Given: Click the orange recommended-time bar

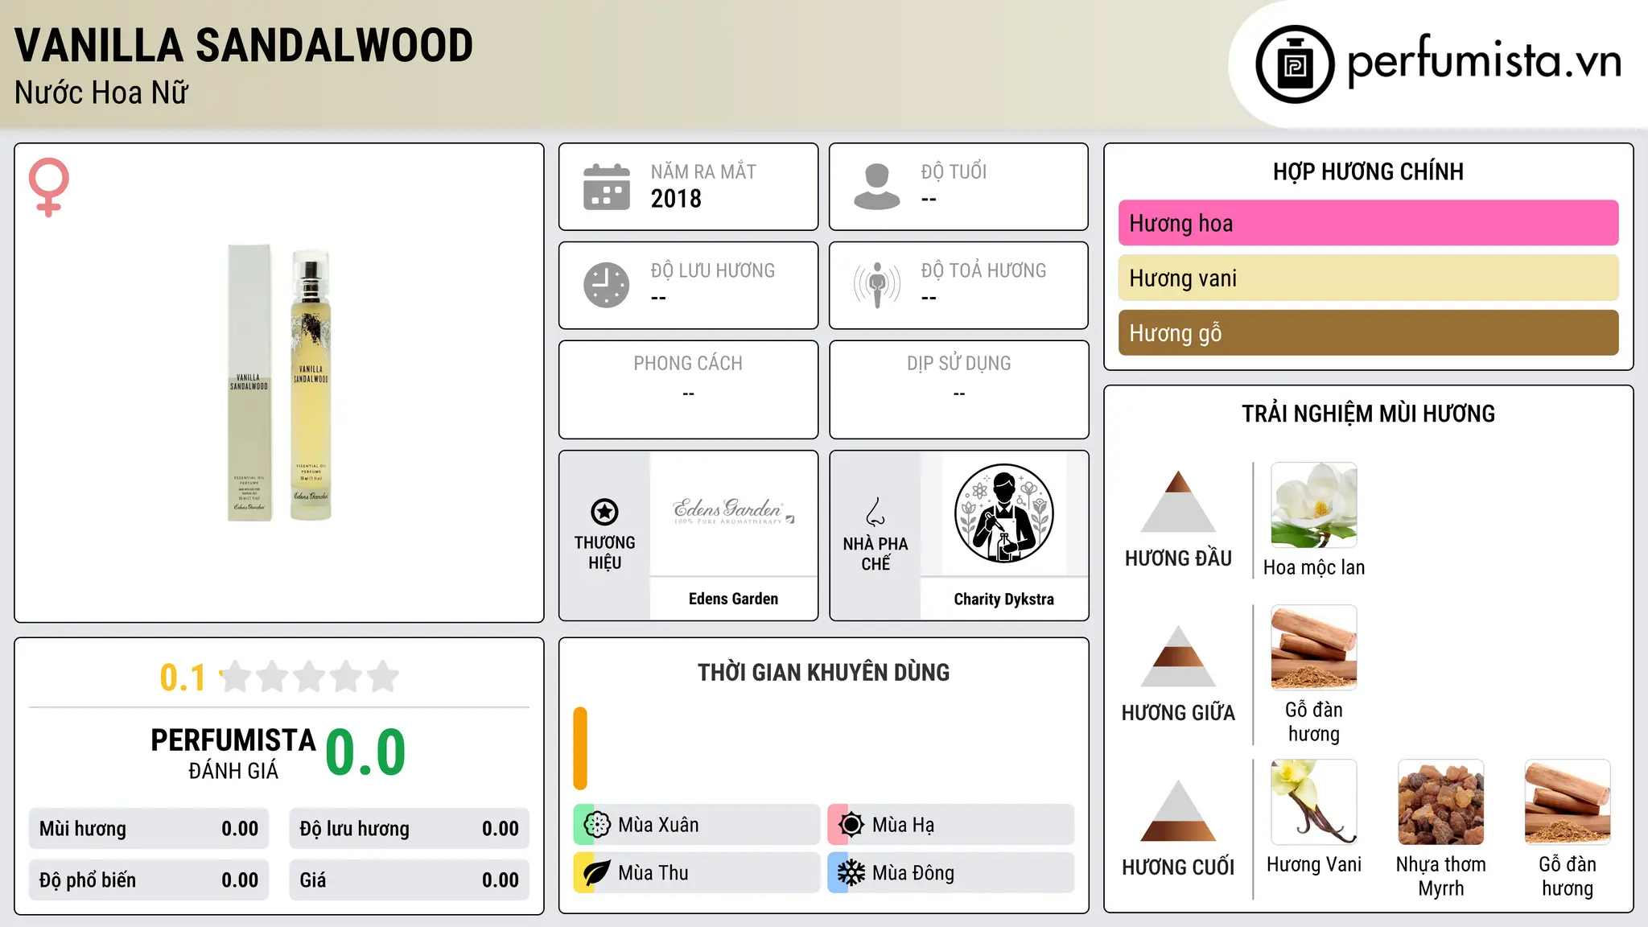Looking at the screenshot, I should [x=580, y=748].
